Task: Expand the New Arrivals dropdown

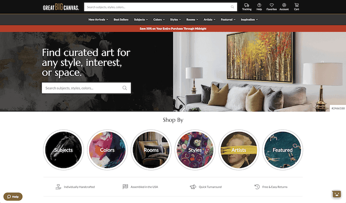Action: tap(98, 20)
